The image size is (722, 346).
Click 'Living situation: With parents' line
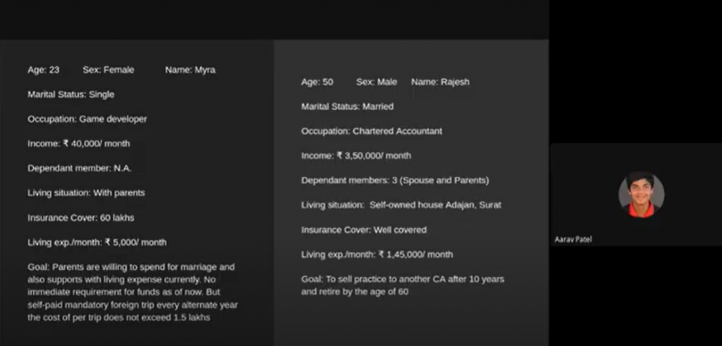pos(86,193)
